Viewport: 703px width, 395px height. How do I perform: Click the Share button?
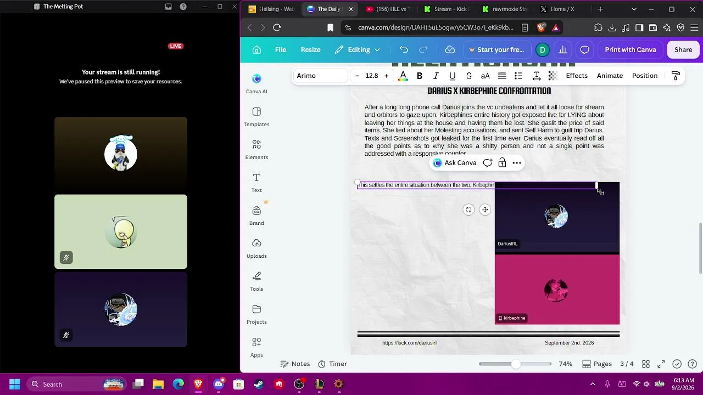click(683, 50)
